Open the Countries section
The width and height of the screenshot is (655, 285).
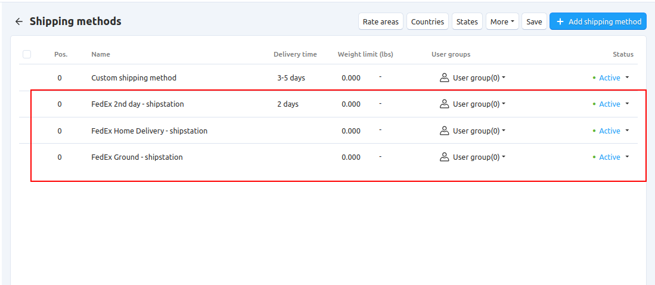click(427, 21)
